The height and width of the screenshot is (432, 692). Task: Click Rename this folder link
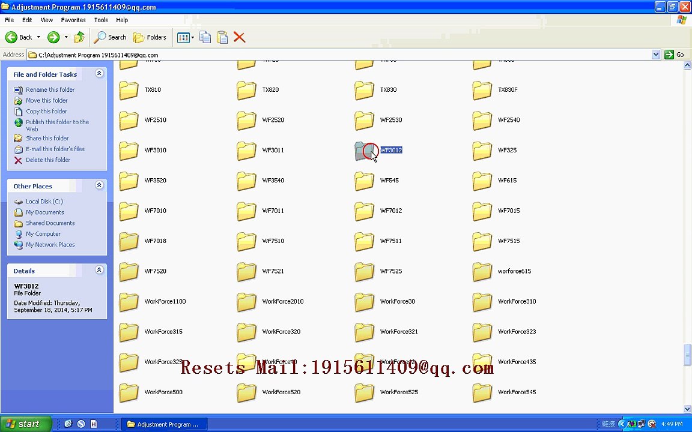[x=50, y=89]
